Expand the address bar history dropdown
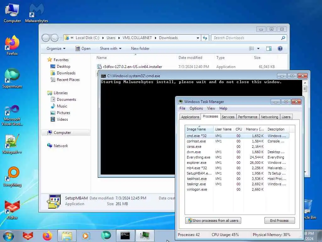The height and width of the screenshot is (242, 322). pyautogui.click(x=198, y=38)
